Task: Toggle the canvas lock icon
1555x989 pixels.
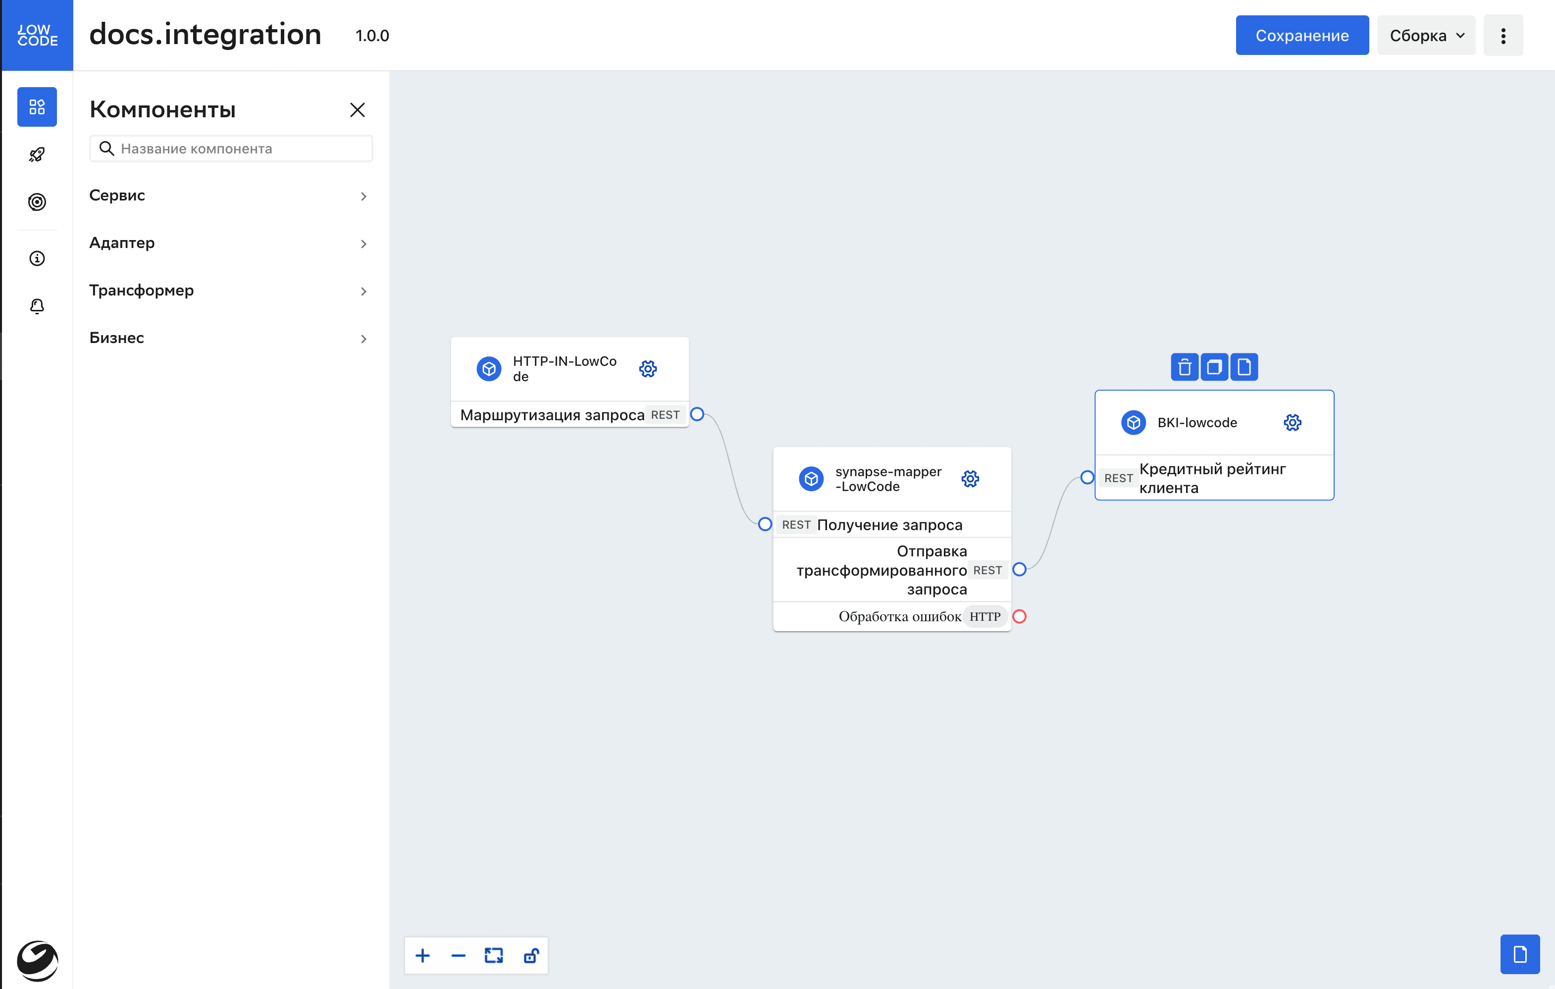Action: click(x=531, y=955)
